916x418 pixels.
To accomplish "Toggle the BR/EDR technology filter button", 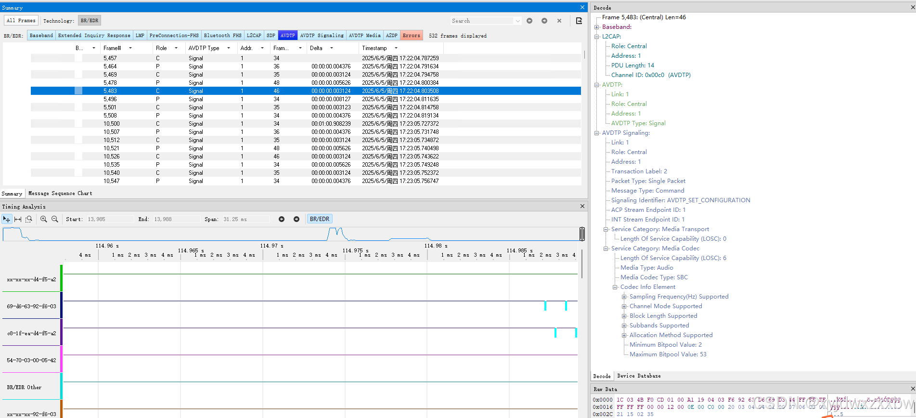I will click(x=90, y=21).
